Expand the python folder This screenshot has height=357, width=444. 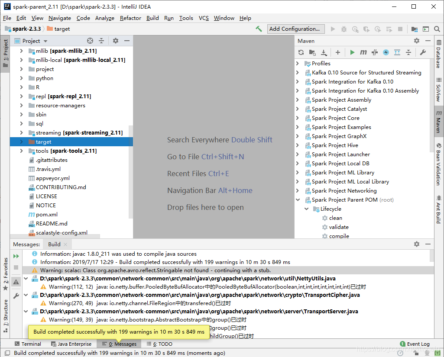(x=21, y=78)
